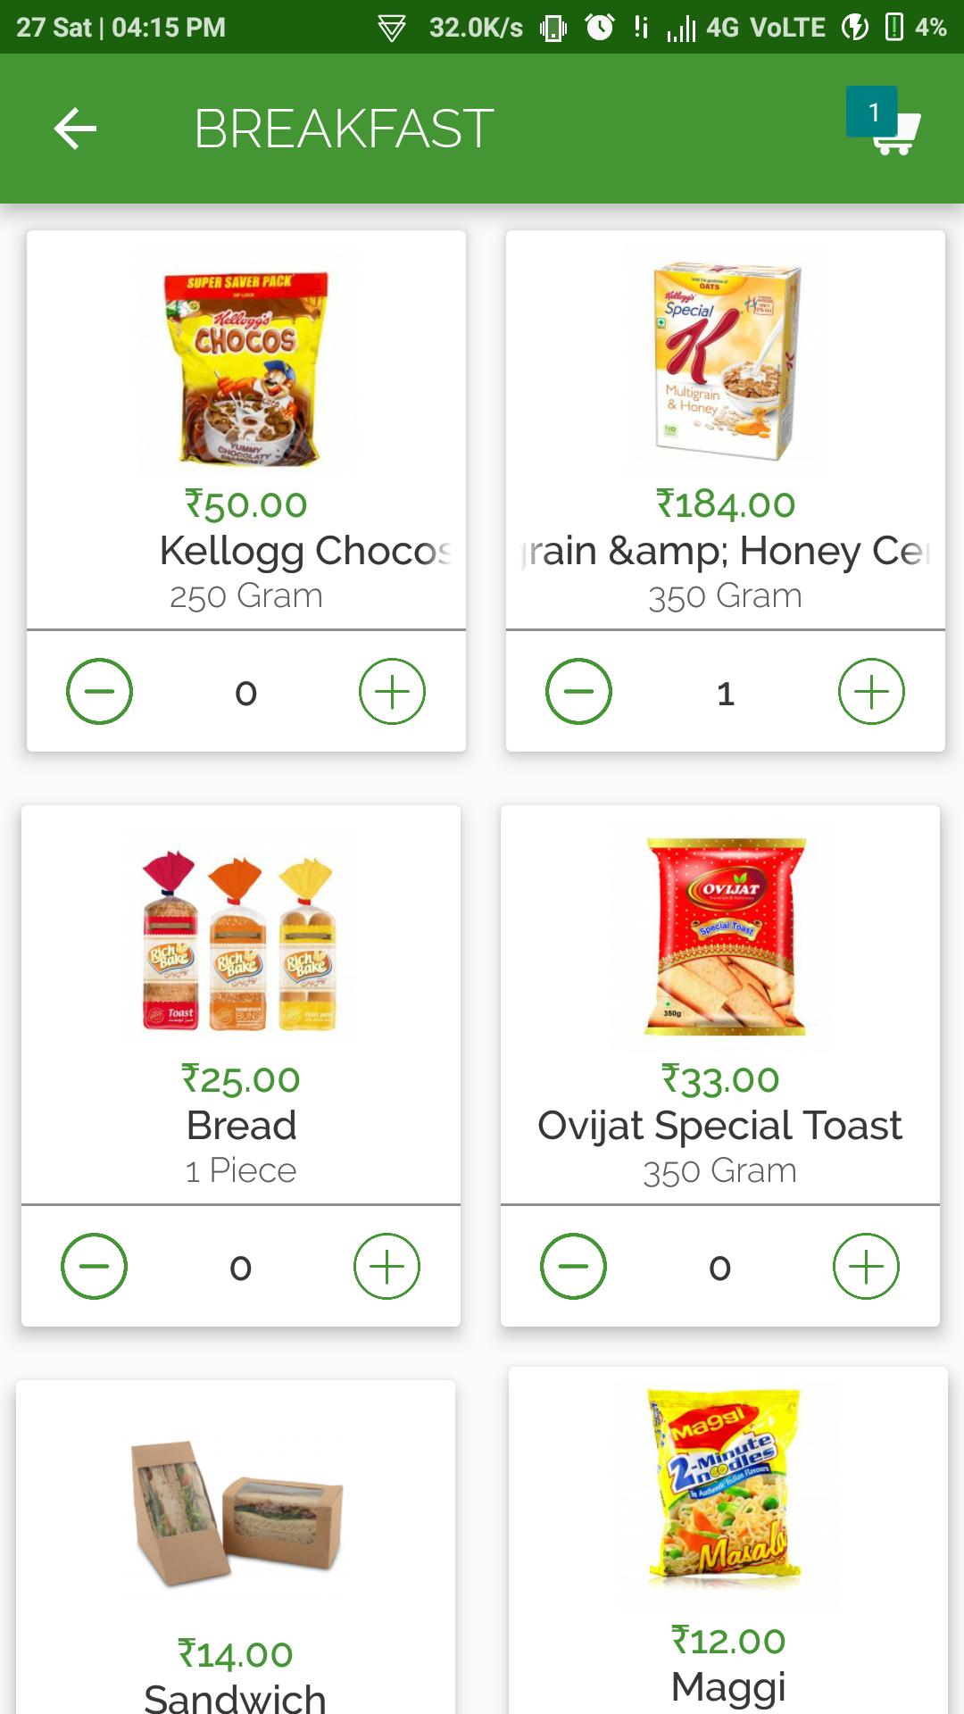Increase Kellogg Chocos quantity

coord(392,692)
